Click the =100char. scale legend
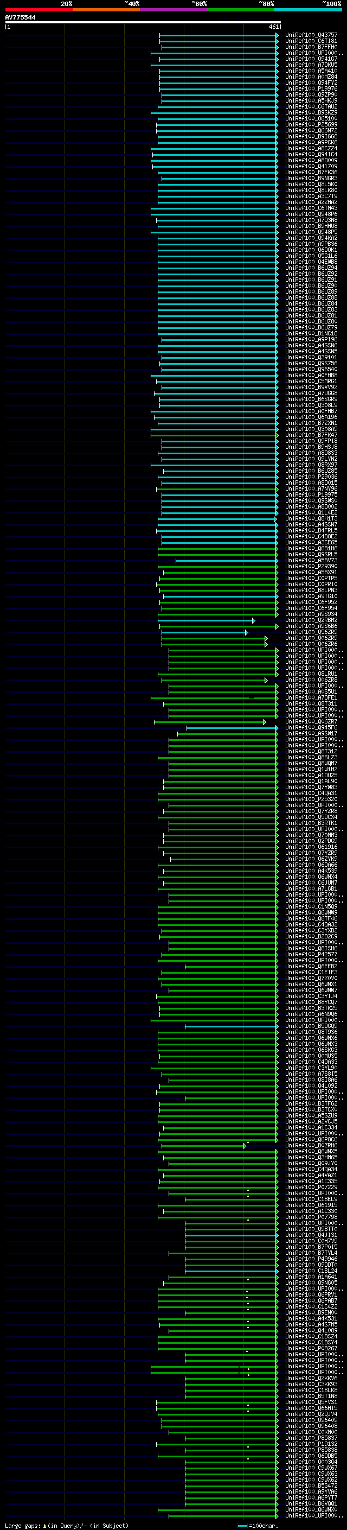347x1530 pixels. point(258,1526)
